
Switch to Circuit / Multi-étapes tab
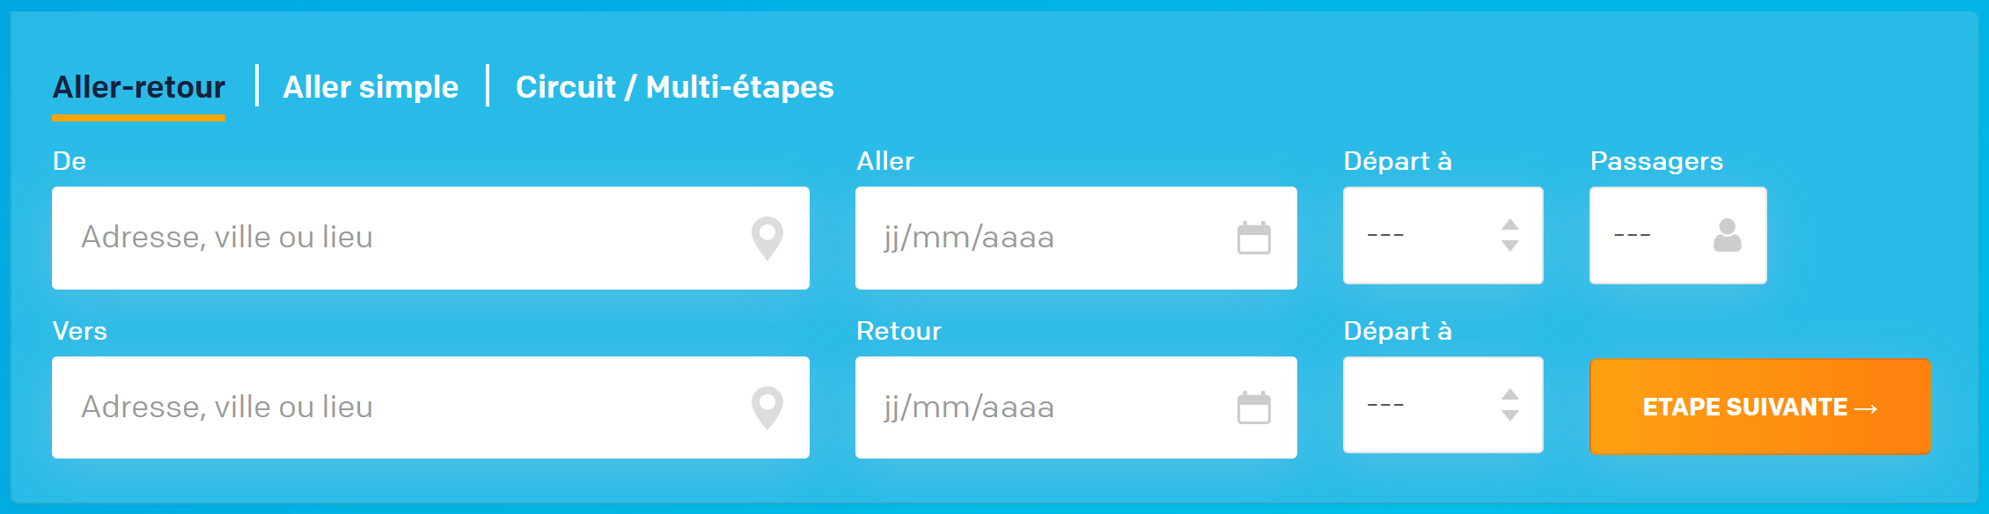click(x=674, y=87)
